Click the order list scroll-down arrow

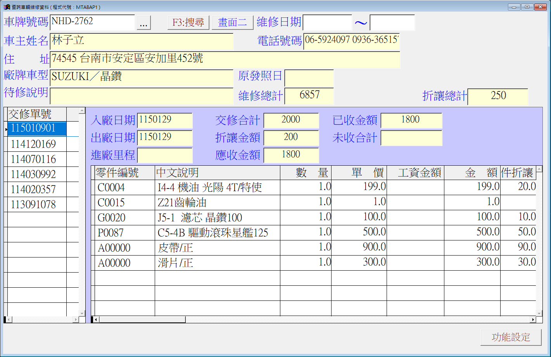[x=82, y=313]
